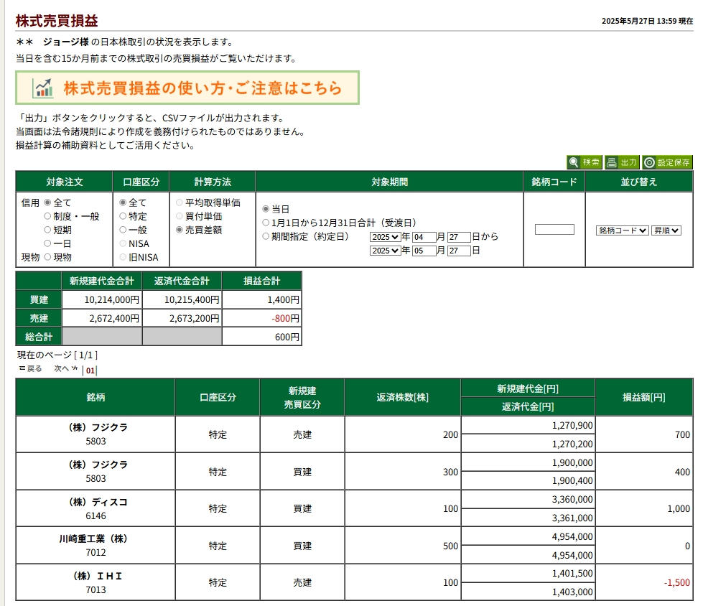703x606 pixels.
Task: Expand the 昇順 sort order dropdown
Action: [666, 230]
